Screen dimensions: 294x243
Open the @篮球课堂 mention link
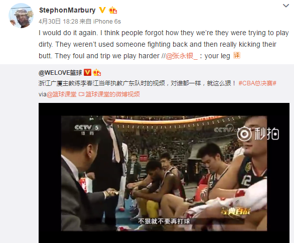pyautogui.click(x=62, y=94)
